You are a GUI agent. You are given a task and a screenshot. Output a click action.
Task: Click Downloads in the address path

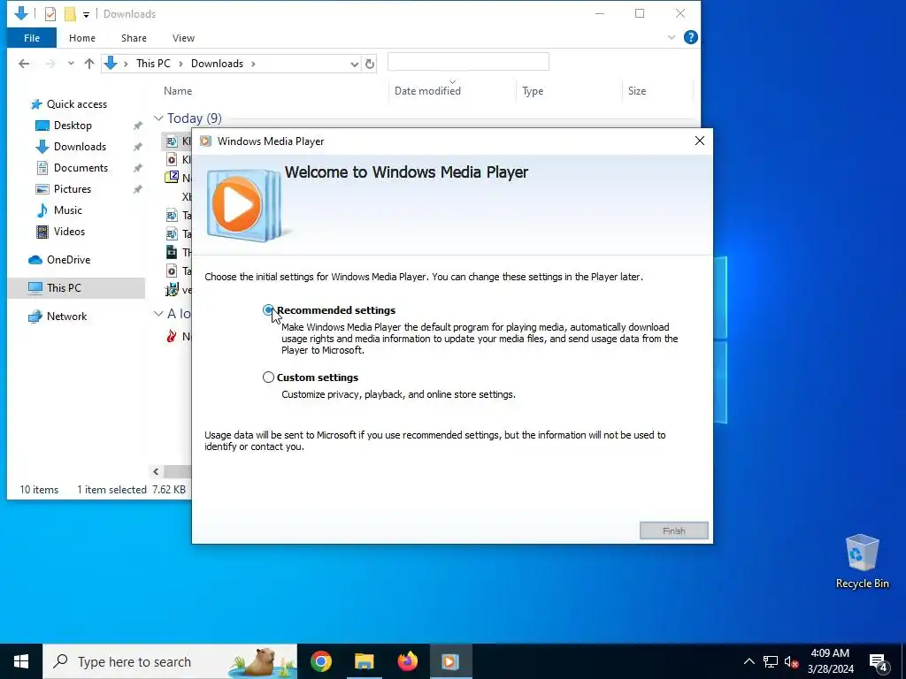(x=218, y=64)
